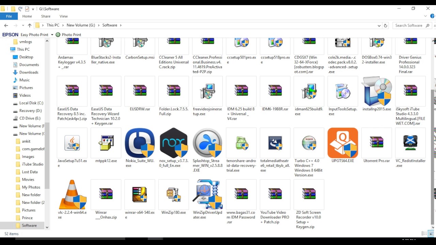Select the JavaSetup7u51.exe Java icon

(x=72, y=143)
